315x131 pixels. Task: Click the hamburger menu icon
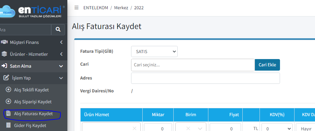(76, 8)
